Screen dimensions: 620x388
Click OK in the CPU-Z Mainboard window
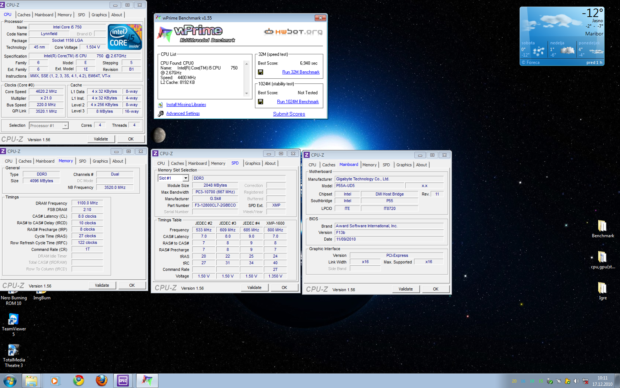(x=436, y=289)
